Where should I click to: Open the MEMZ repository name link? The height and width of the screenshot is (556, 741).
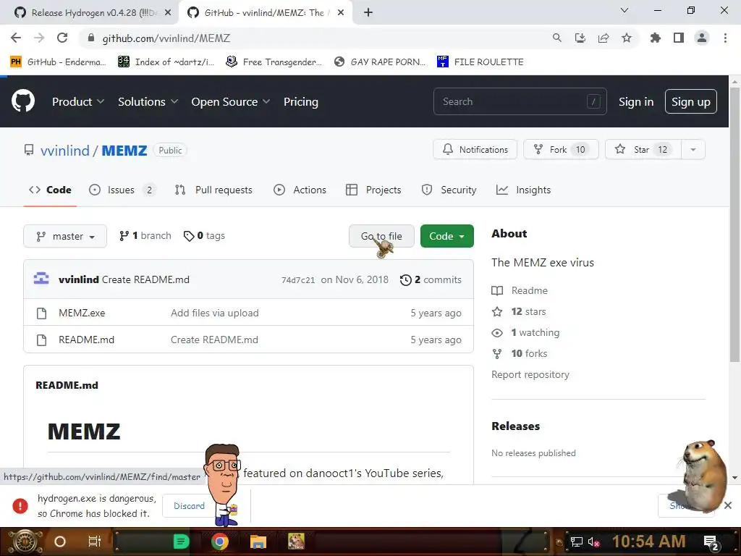[x=124, y=151]
